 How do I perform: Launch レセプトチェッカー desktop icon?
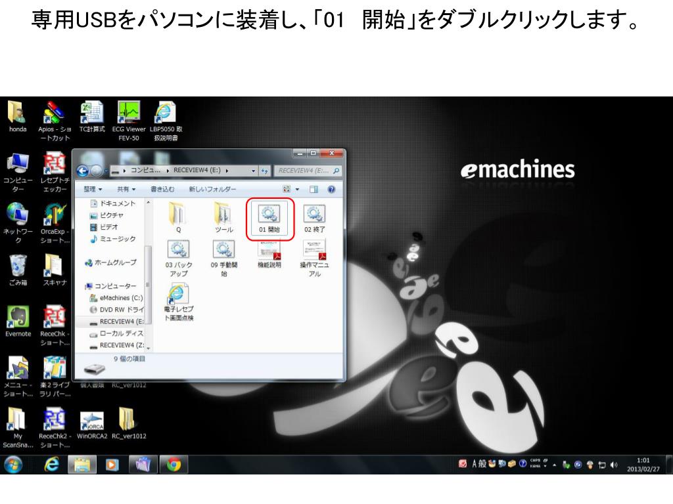[55, 173]
